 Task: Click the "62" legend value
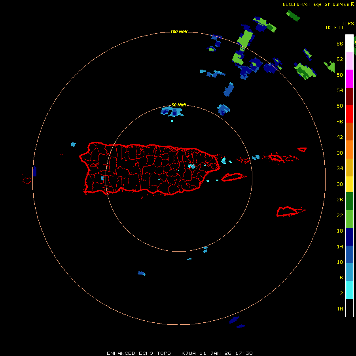[x=340, y=59]
